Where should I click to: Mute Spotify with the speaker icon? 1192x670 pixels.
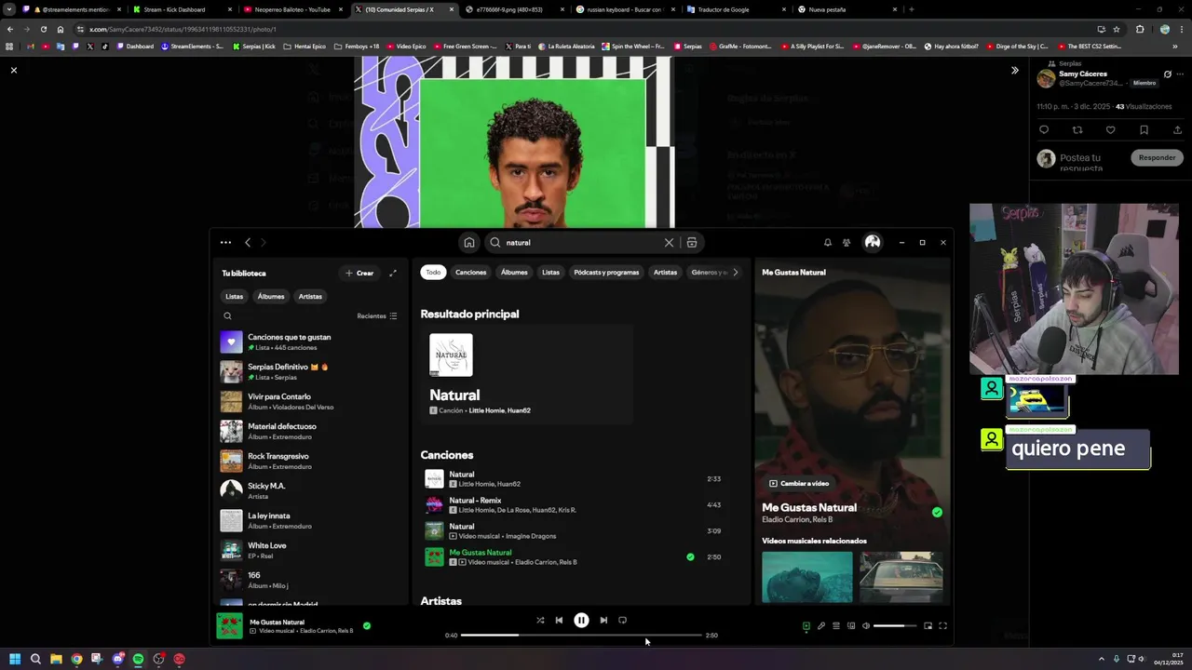click(x=866, y=626)
